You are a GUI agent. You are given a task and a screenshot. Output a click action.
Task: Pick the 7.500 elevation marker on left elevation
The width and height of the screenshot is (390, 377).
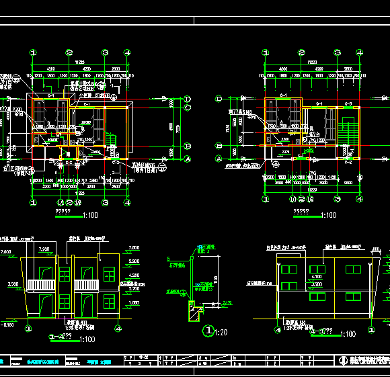pos(134,248)
